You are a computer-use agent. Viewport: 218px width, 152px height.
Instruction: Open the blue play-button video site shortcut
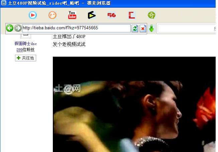(x=32, y=15)
